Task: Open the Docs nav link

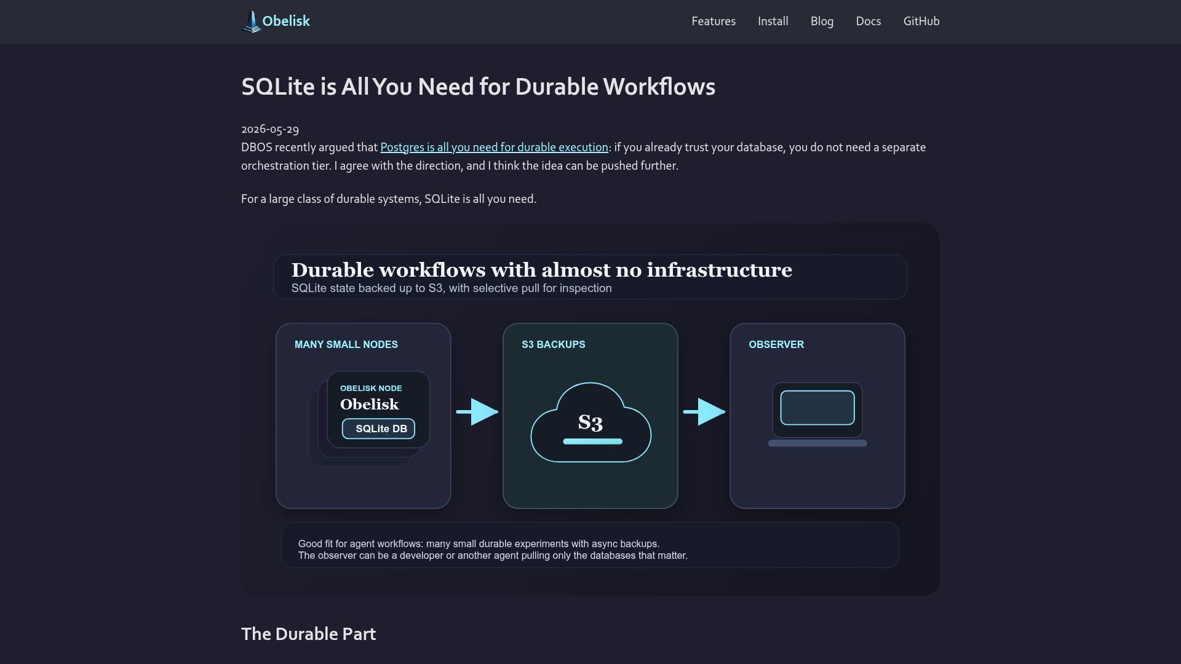Action: [868, 22]
